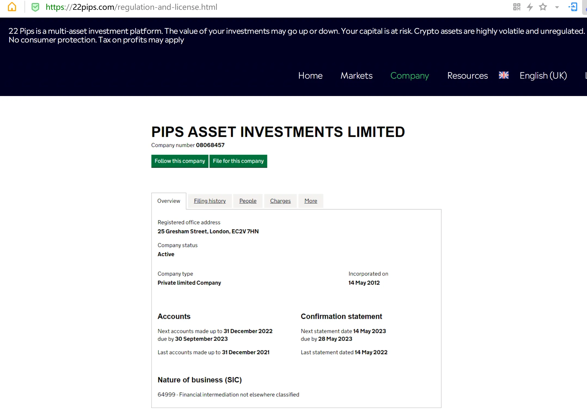The image size is (587, 414).
Task: Switch to the Filing history tab
Action: [210, 201]
